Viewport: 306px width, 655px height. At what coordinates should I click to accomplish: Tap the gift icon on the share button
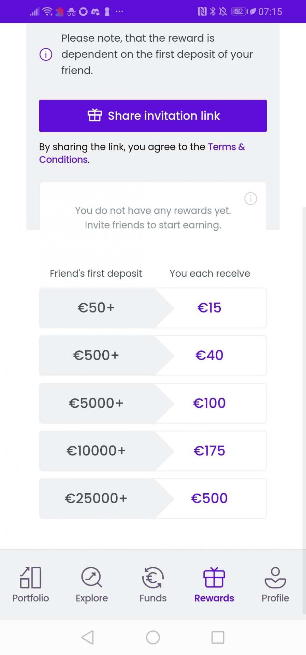(x=95, y=116)
